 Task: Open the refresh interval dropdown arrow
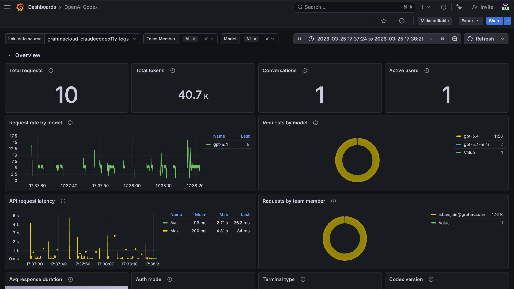[503, 39]
